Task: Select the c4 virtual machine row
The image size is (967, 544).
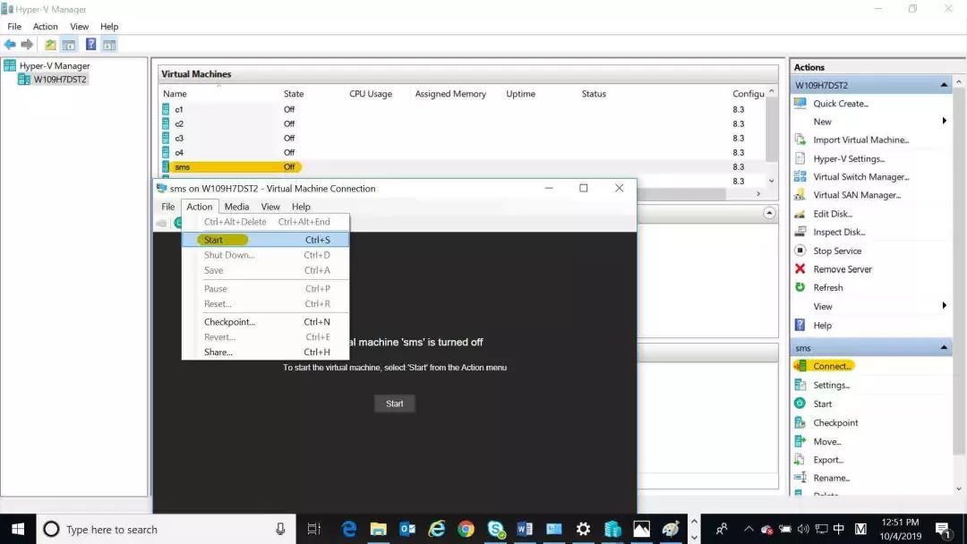Action: pyautogui.click(x=463, y=152)
